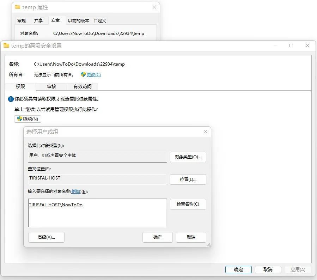
Task: Click 确定 in advanced security settings window
Action: 238,269
